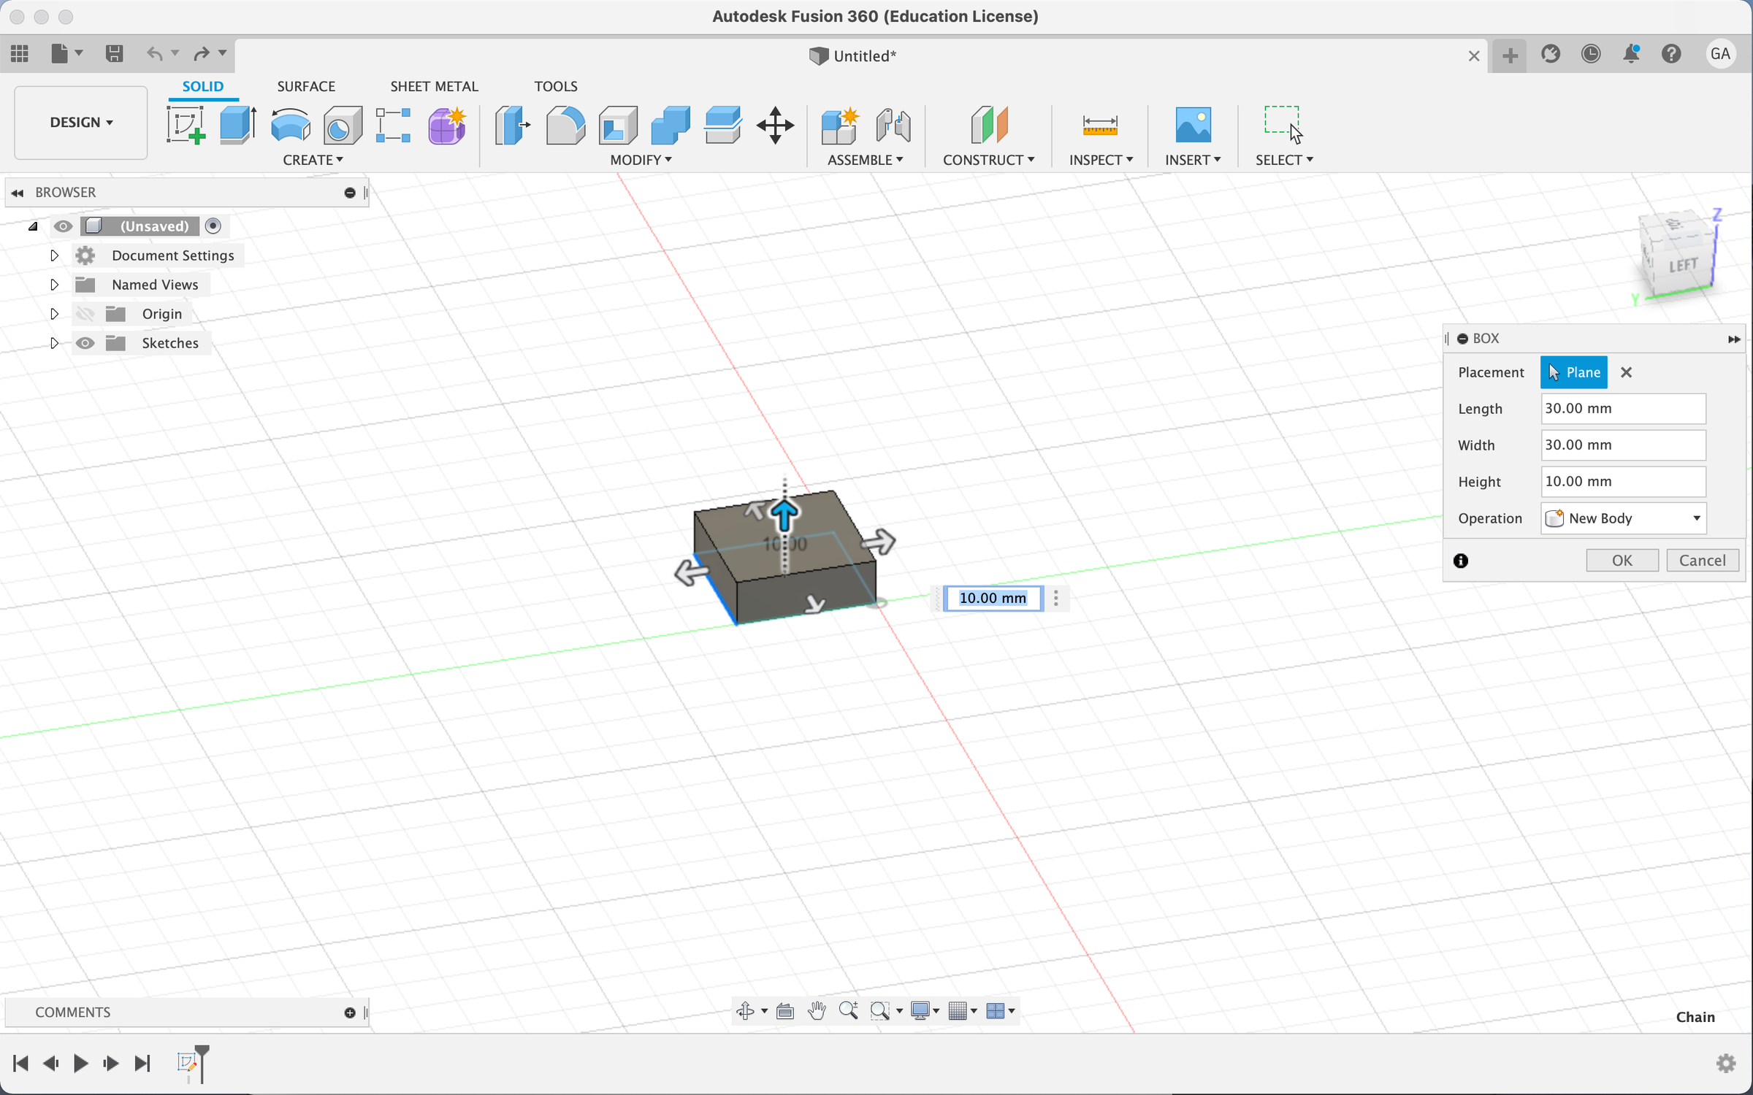
Task: Open the ASSEMBLE menu
Action: (x=865, y=160)
